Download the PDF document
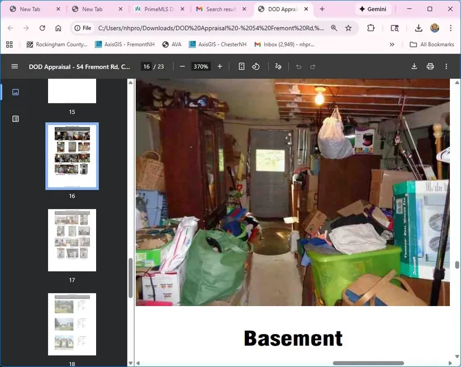 (x=414, y=66)
